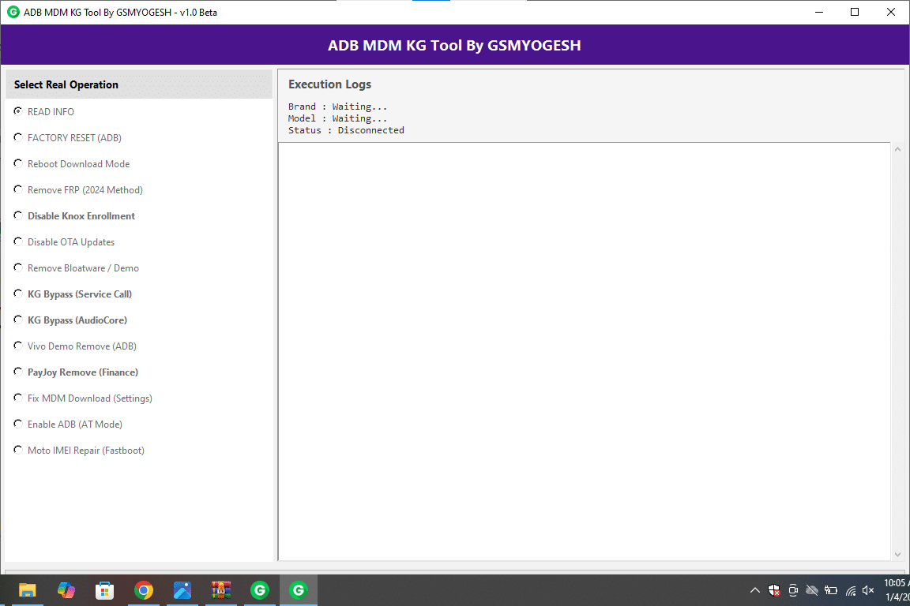
Task: Click the Windows Security shield tray icon
Action: [x=774, y=589]
